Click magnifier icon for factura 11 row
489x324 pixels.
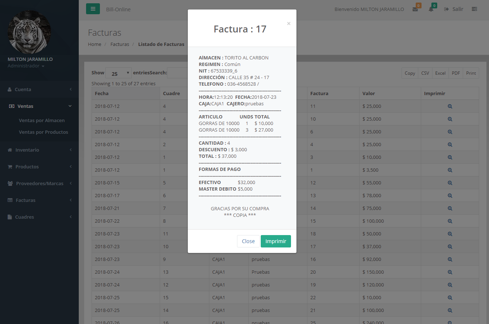[x=450, y=106]
